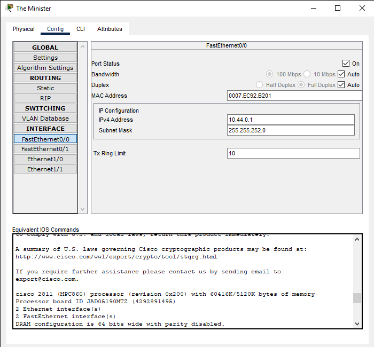
Task: Click the cisco.com stqrg.html URL text
Action: pos(116,257)
